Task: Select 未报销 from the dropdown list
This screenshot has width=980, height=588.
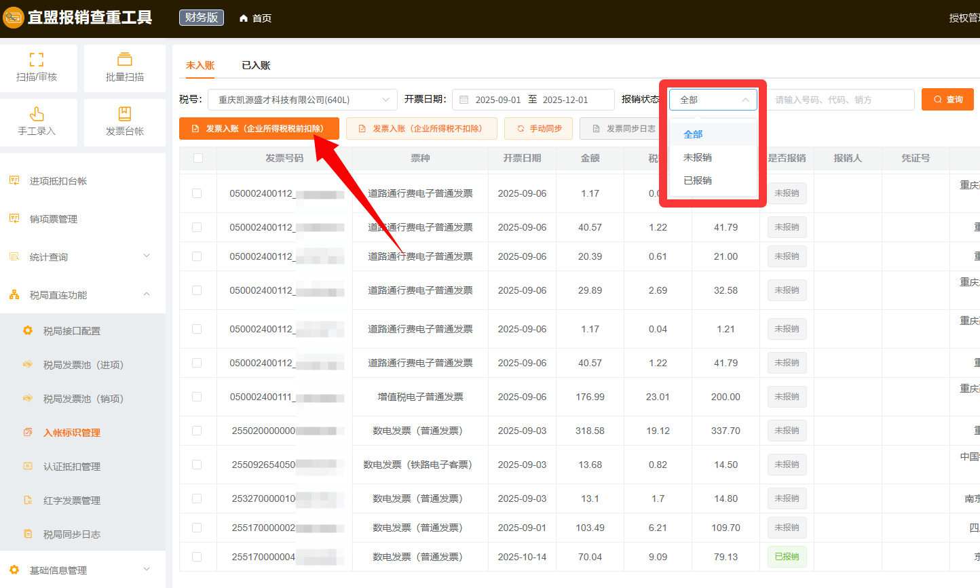Action: click(x=698, y=157)
